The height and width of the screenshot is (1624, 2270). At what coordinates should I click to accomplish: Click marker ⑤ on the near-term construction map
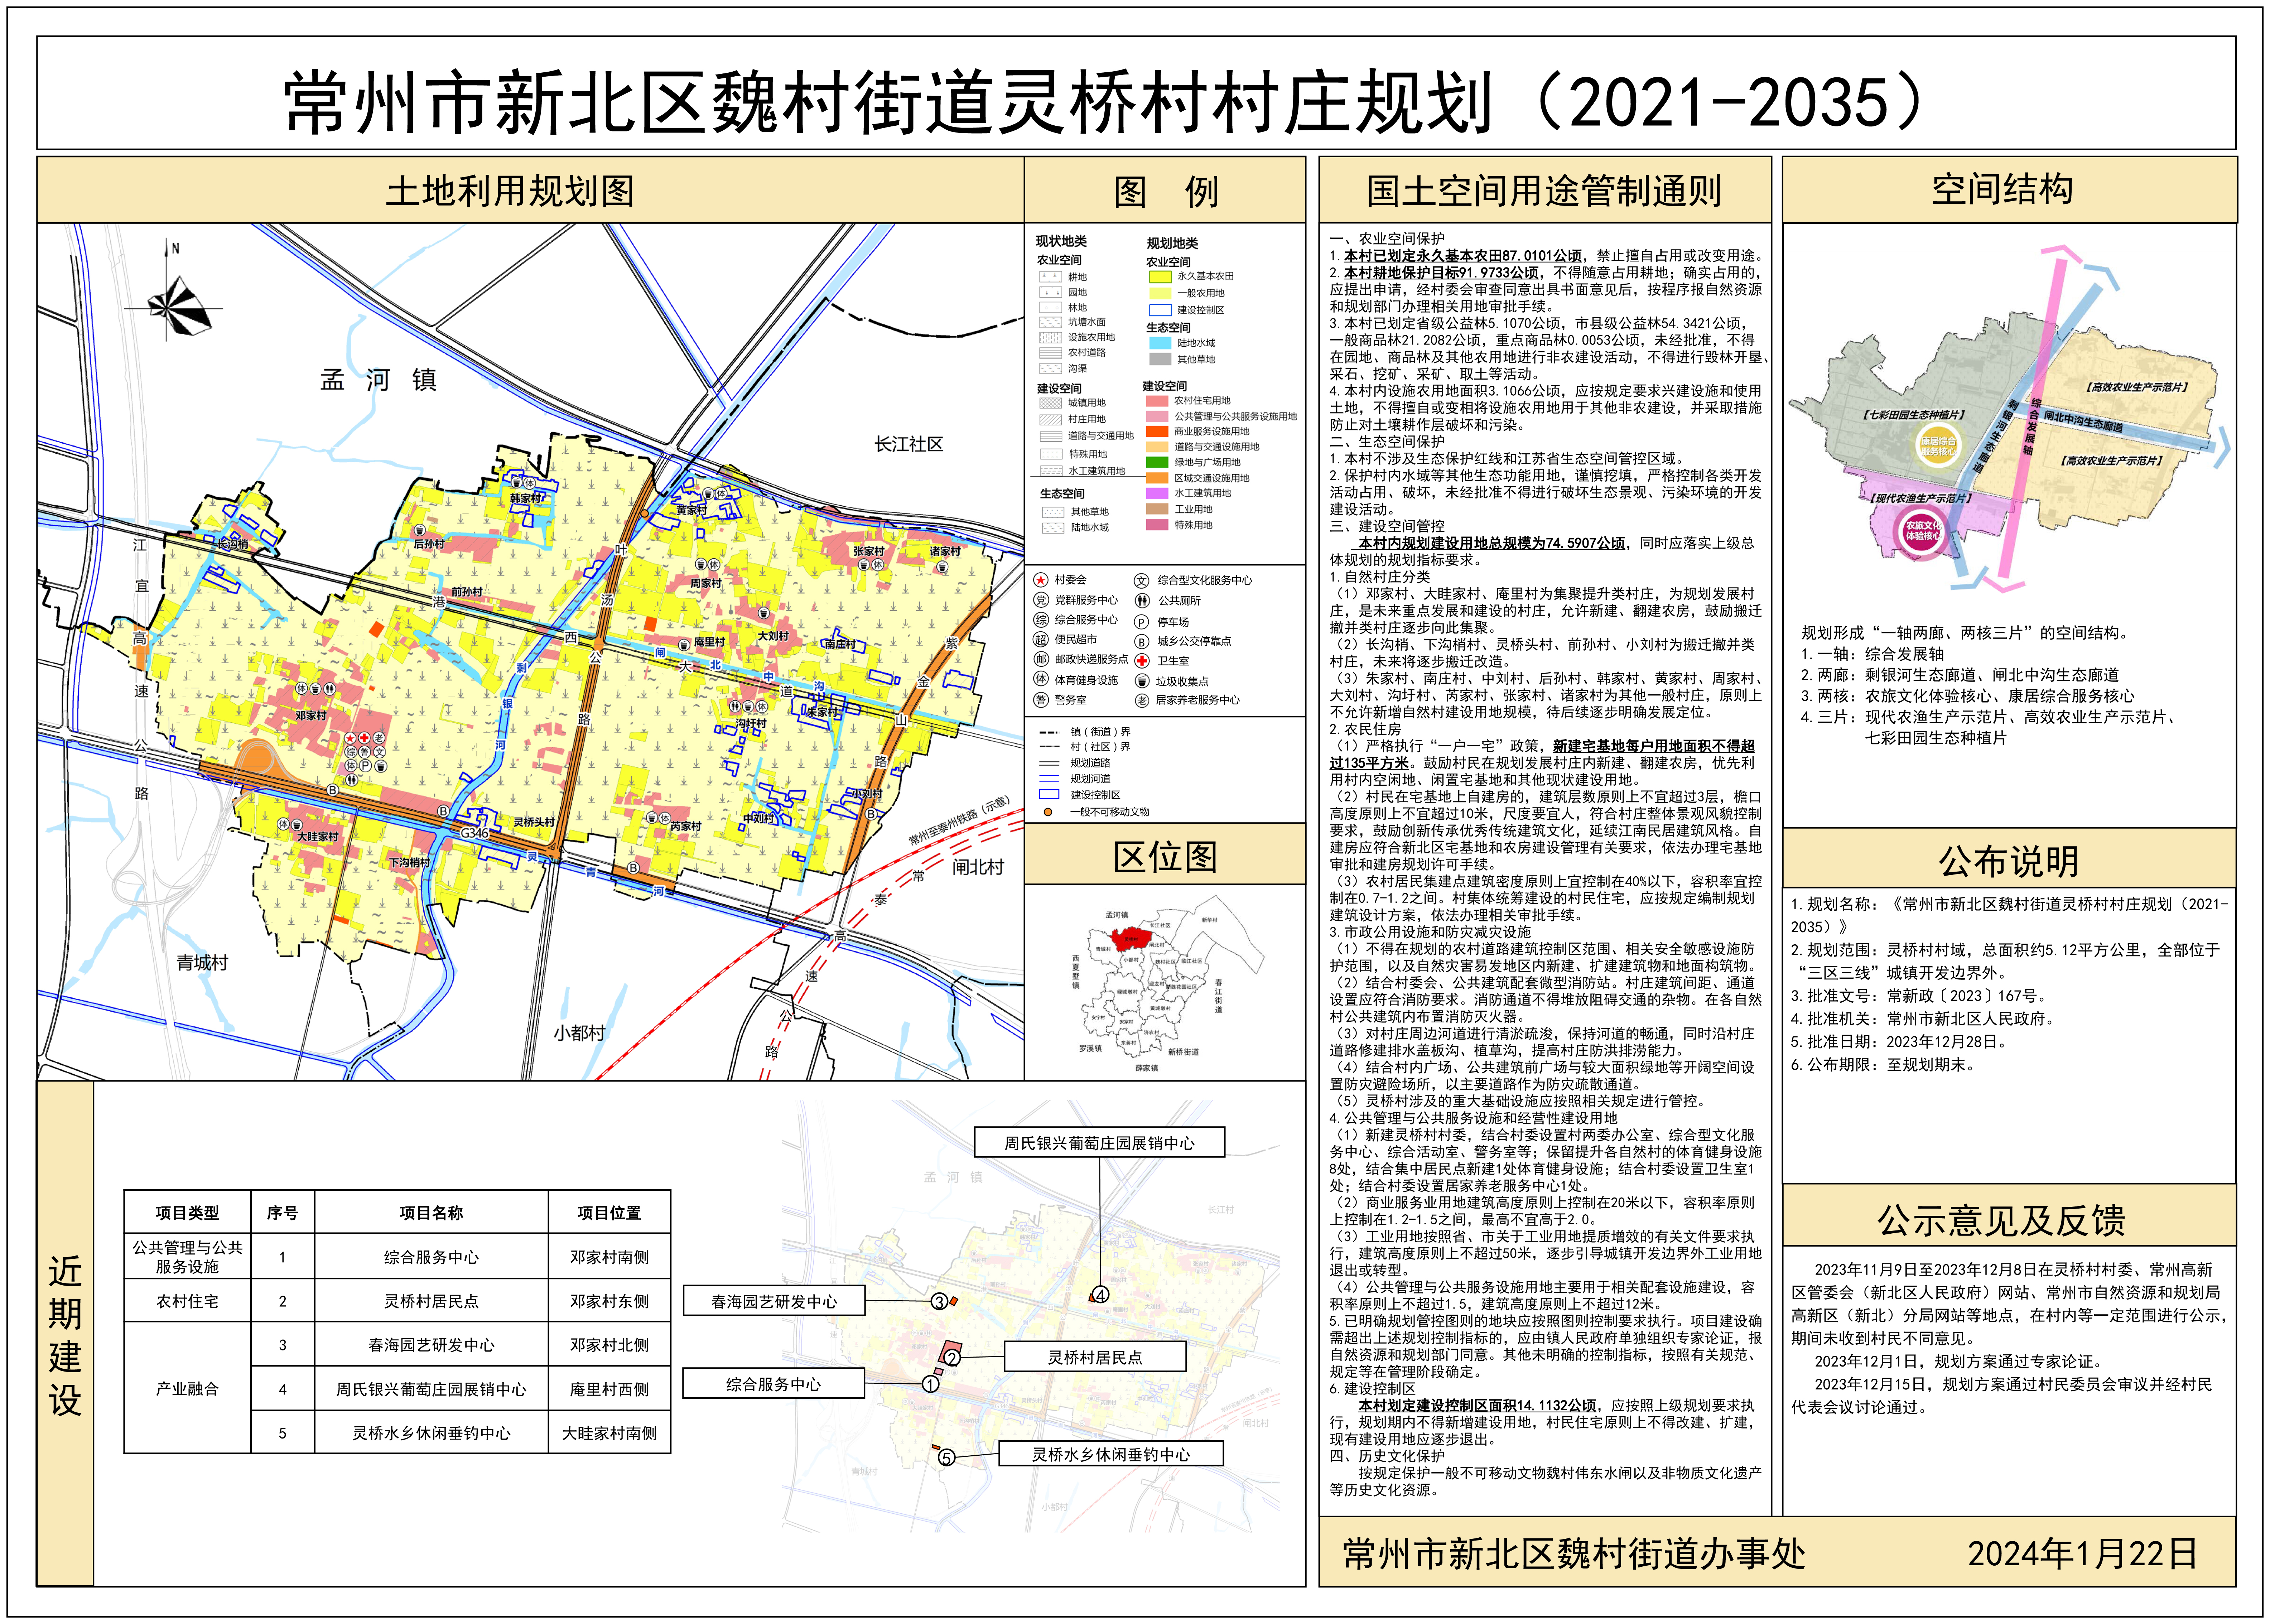[946, 1458]
